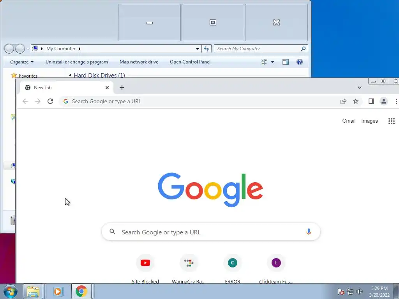399x299 pixels.
Task: Open the Action Center flag icon
Action: click(341, 292)
